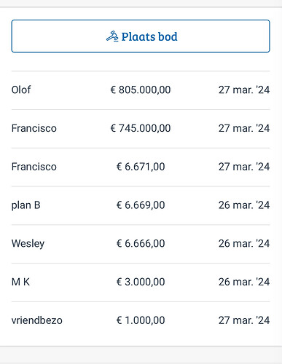Click vriendbezo's date 27 mar. '24

[x=244, y=320]
